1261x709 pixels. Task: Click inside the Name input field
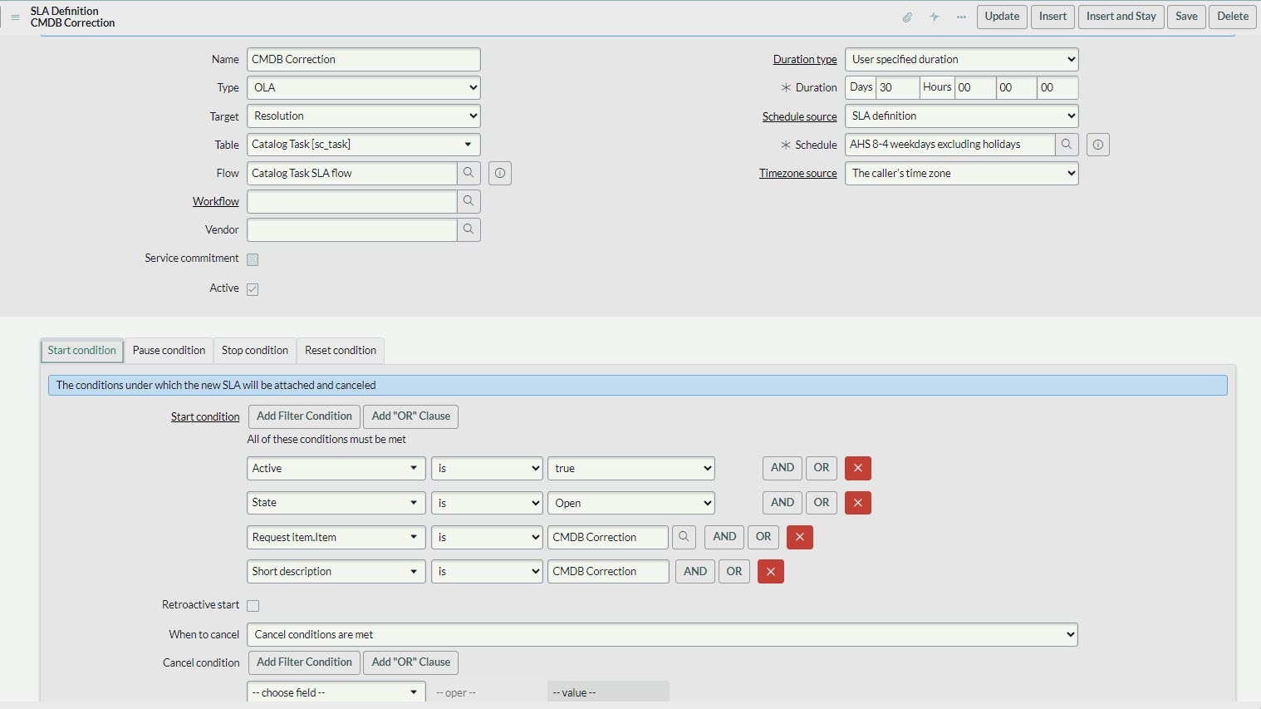pyautogui.click(x=363, y=59)
